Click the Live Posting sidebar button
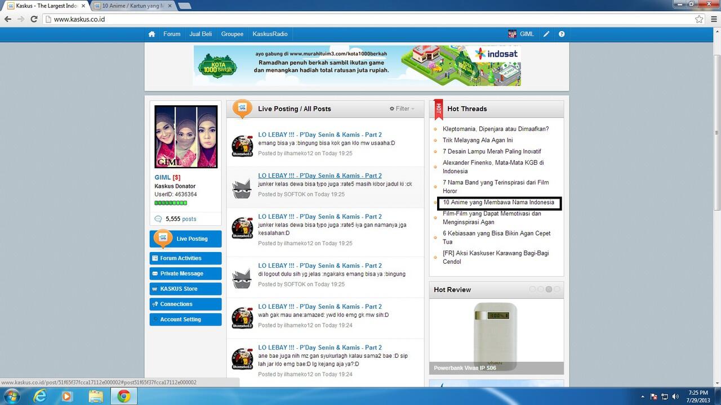 (x=185, y=239)
